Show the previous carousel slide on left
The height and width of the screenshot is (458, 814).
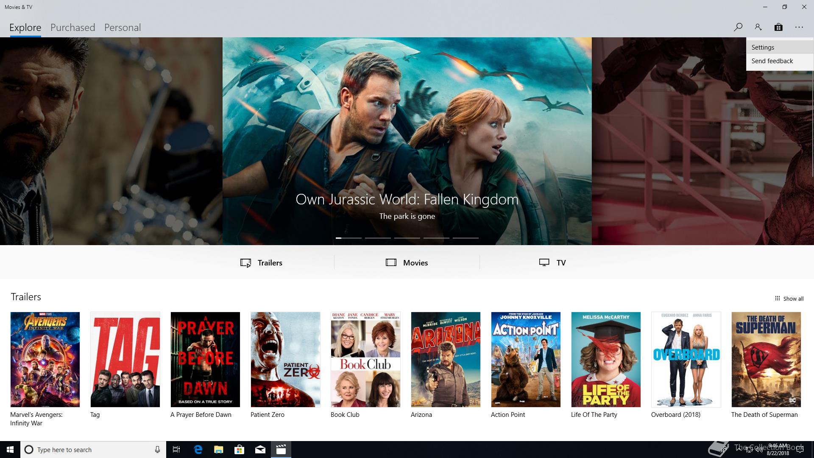(111, 141)
